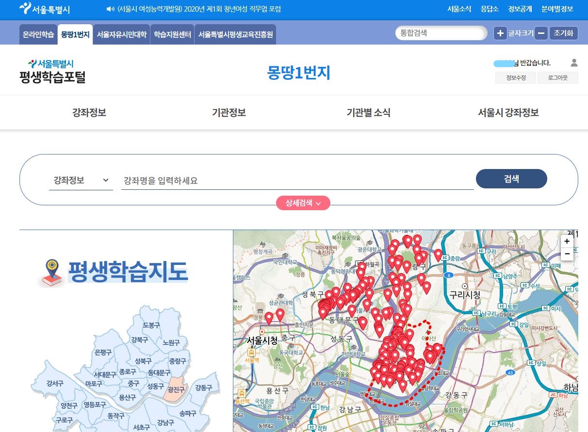Open 기관별 소식 main menu
The width and height of the screenshot is (588, 432).
tap(368, 113)
